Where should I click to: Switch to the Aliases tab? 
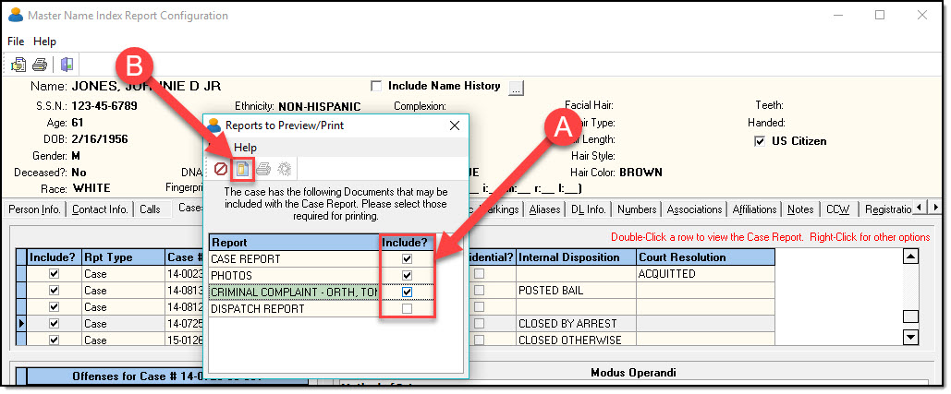[543, 209]
